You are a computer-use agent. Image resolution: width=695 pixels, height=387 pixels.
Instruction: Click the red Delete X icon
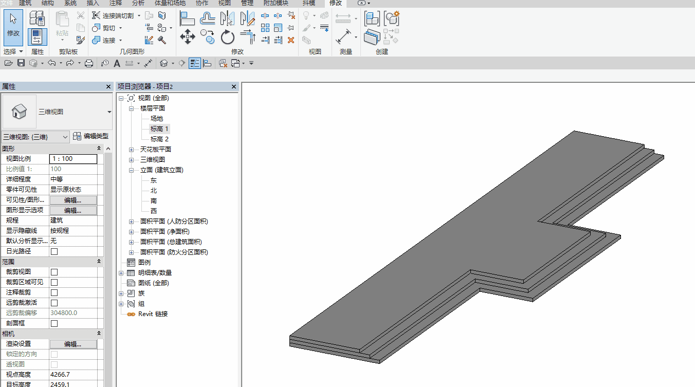point(290,40)
